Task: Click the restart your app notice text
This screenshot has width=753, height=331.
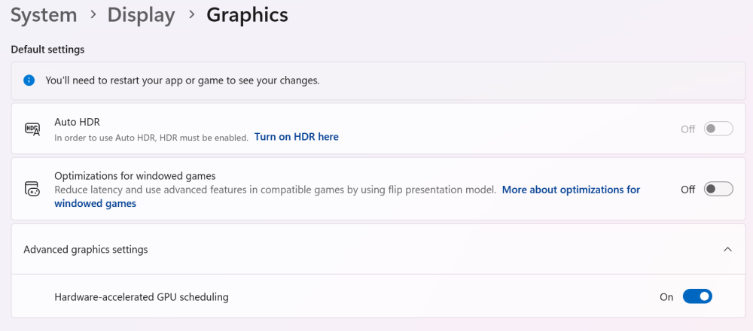Action: (x=182, y=80)
